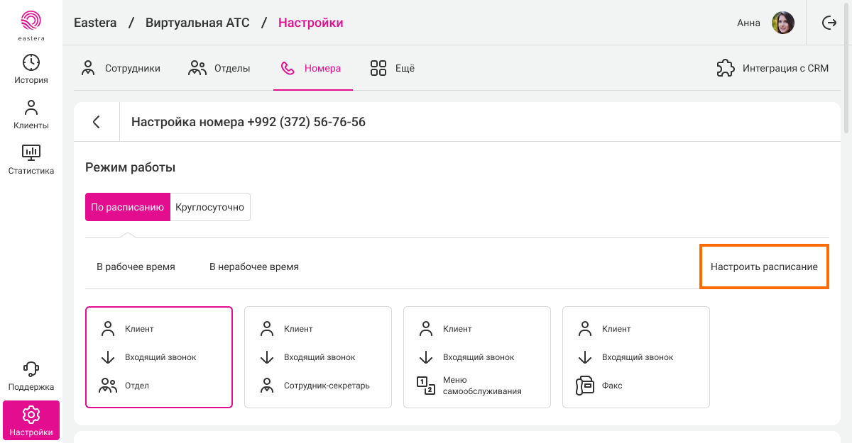Click the Настройки gear icon
This screenshot has width=852, height=443.
coord(31,415)
